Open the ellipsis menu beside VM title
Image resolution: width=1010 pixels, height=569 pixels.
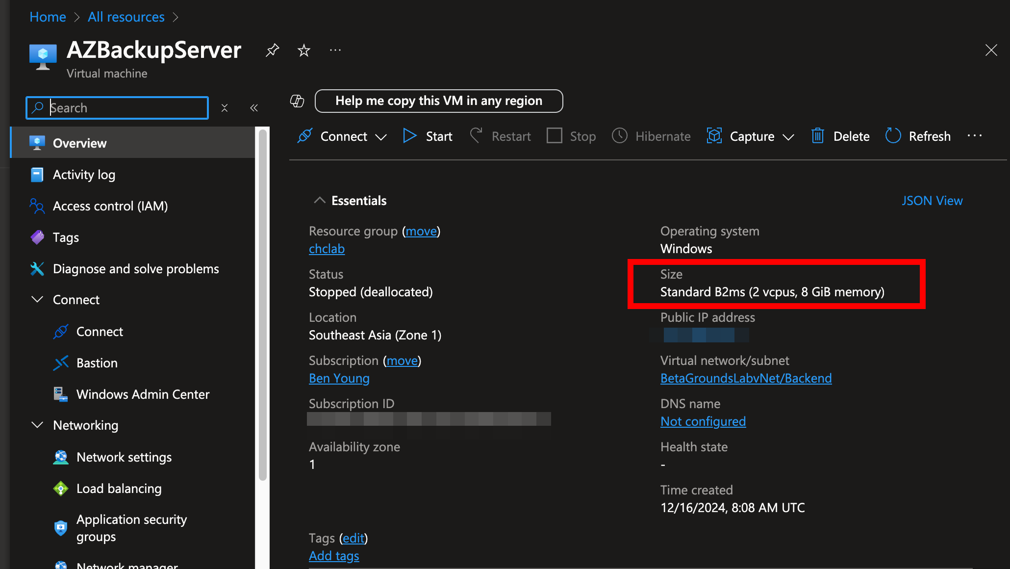point(335,50)
